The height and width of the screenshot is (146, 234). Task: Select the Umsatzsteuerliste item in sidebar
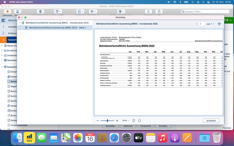17,125
